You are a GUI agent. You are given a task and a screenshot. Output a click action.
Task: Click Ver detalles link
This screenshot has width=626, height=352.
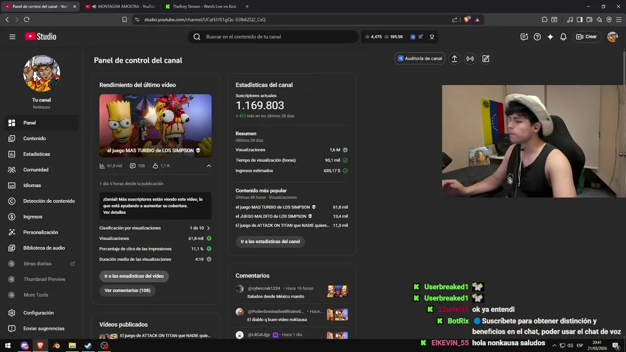[114, 213]
